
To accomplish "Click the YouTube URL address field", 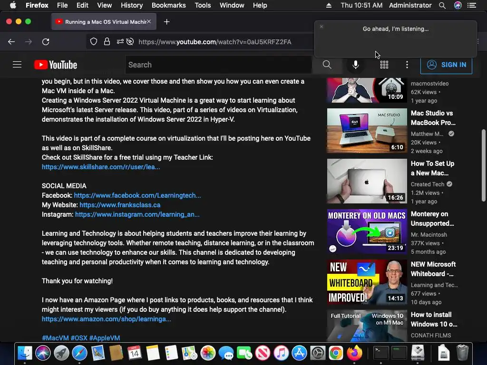I will click(x=215, y=42).
